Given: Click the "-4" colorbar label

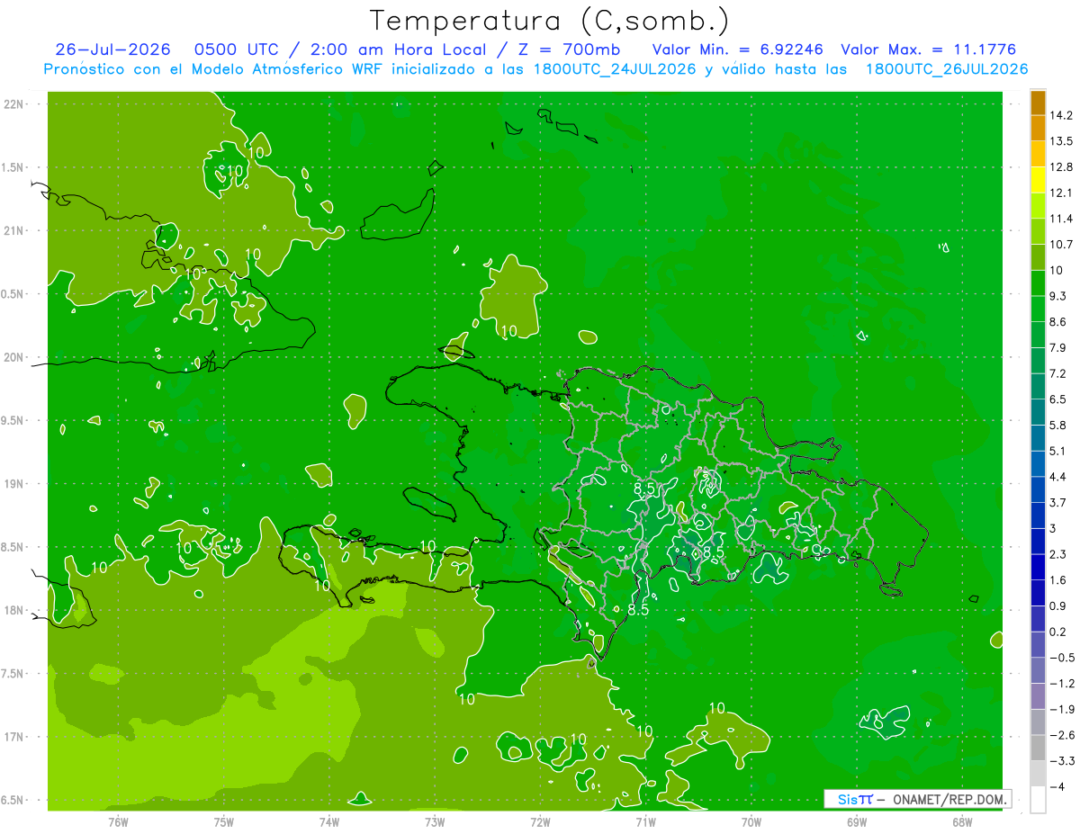Looking at the screenshot, I should (1057, 786).
